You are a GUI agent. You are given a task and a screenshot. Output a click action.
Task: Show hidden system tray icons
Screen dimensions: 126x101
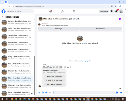(x=108, y=99)
